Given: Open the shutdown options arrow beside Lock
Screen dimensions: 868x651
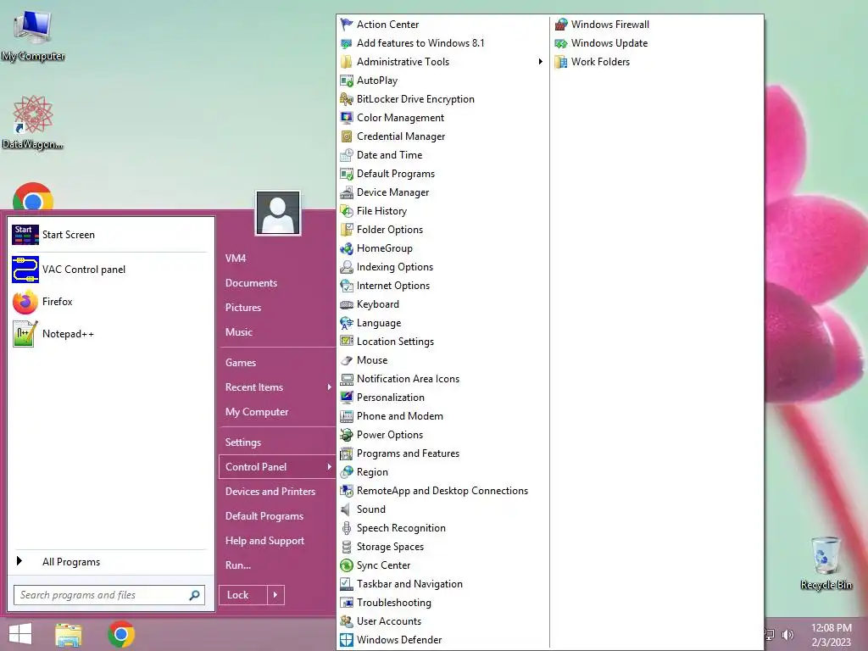Looking at the screenshot, I should click(275, 595).
